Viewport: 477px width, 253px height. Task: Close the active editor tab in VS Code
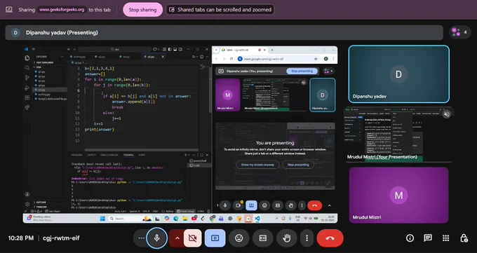tap(163, 57)
